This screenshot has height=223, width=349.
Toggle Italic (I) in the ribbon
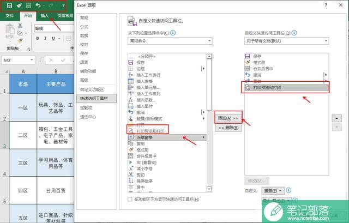pos(45,38)
